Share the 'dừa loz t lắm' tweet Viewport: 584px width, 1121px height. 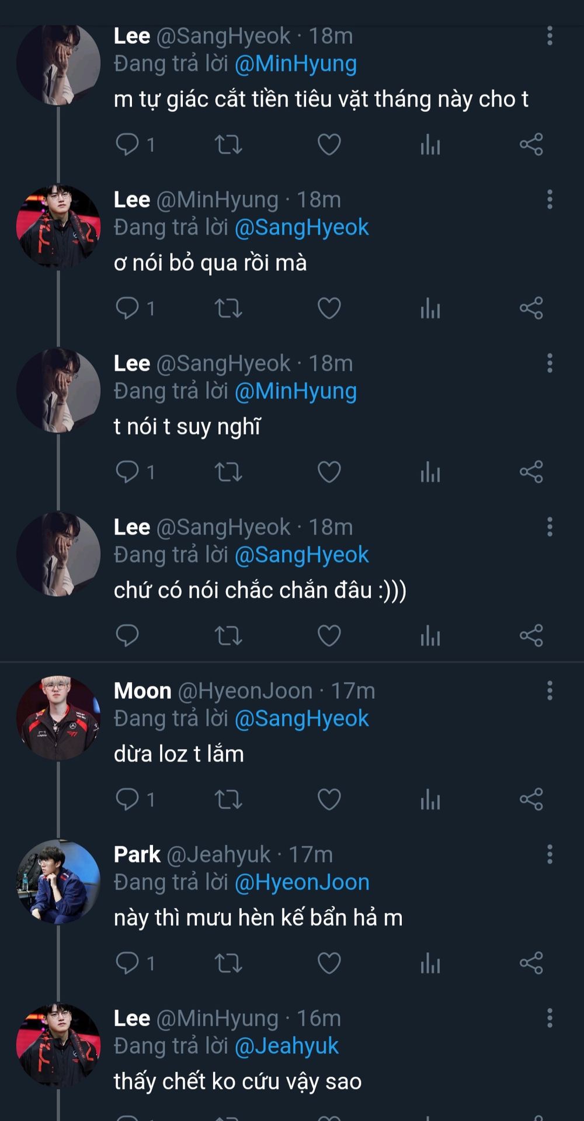point(531,799)
